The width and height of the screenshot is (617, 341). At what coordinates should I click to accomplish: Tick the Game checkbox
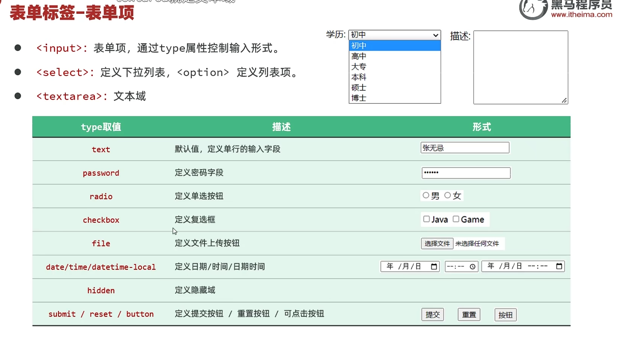(456, 219)
